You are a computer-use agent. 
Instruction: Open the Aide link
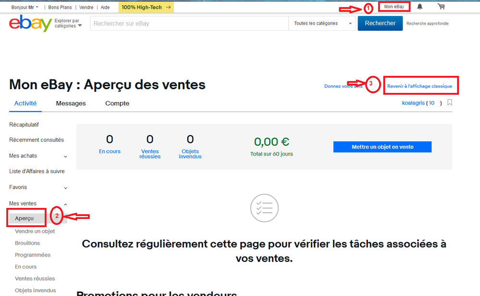(x=105, y=7)
